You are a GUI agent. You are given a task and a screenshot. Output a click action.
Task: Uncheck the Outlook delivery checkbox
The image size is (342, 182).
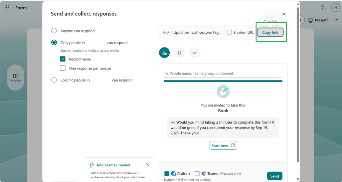(x=167, y=174)
